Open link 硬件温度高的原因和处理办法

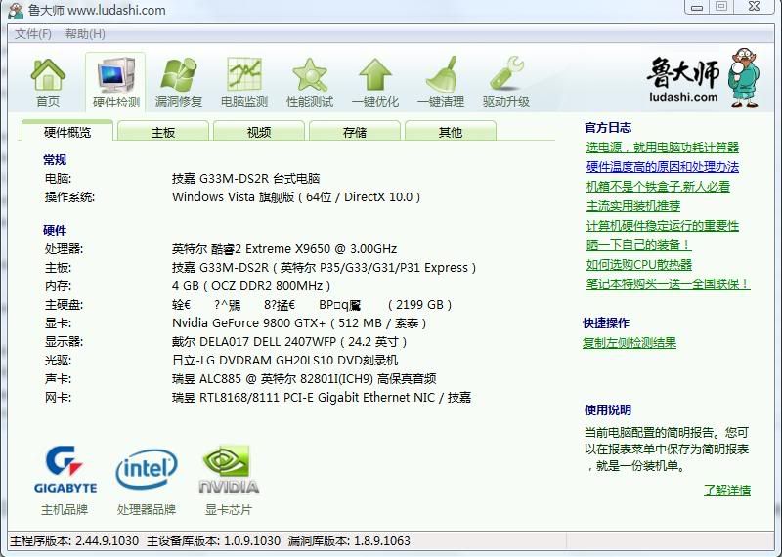pos(663,166)
